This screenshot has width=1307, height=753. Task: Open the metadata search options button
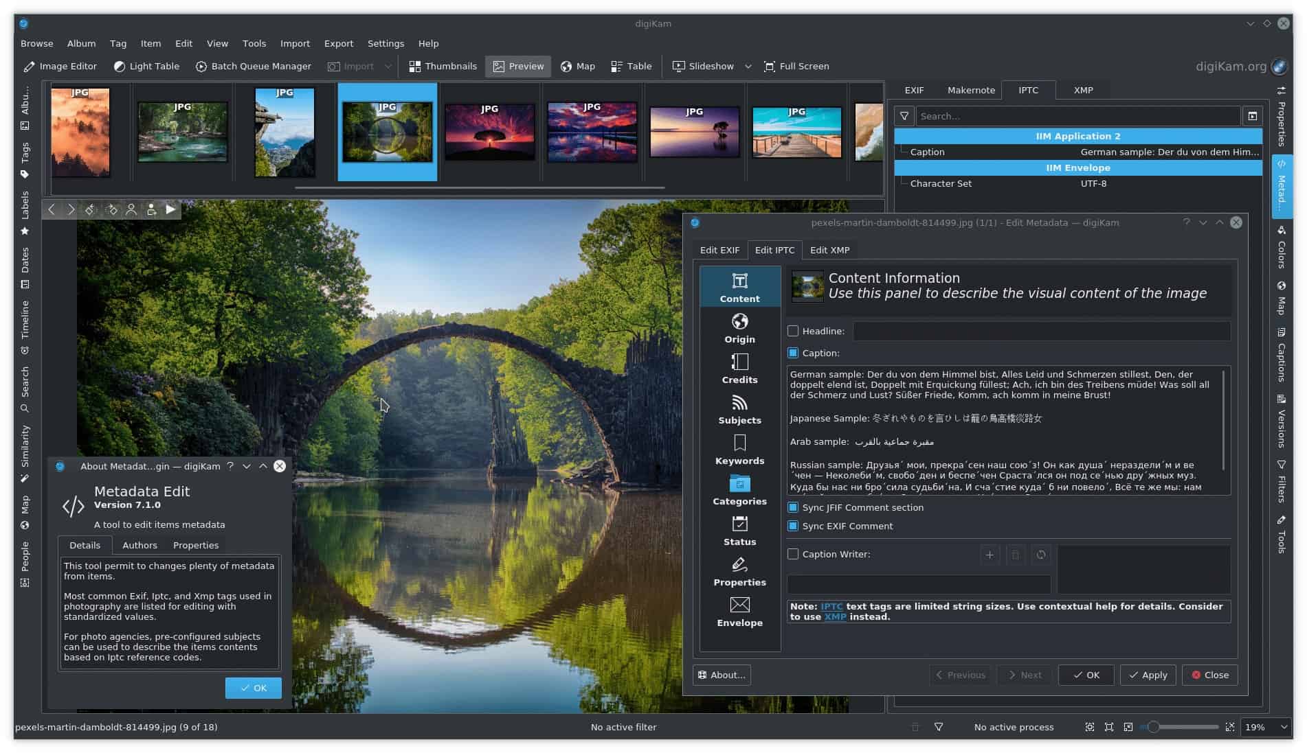pos(1253,116)
